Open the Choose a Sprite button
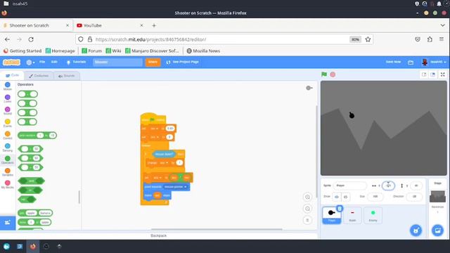 tap(416, 231)
